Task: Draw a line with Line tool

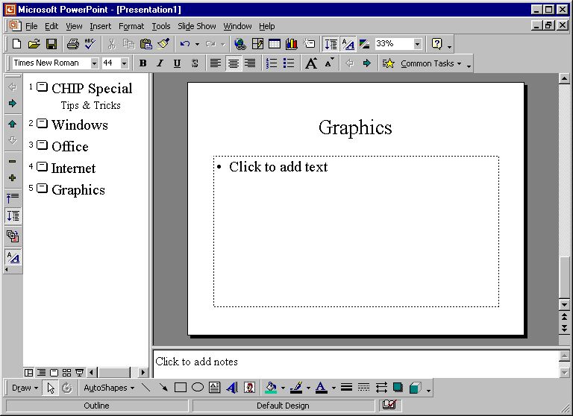Action: pos(146,388)
